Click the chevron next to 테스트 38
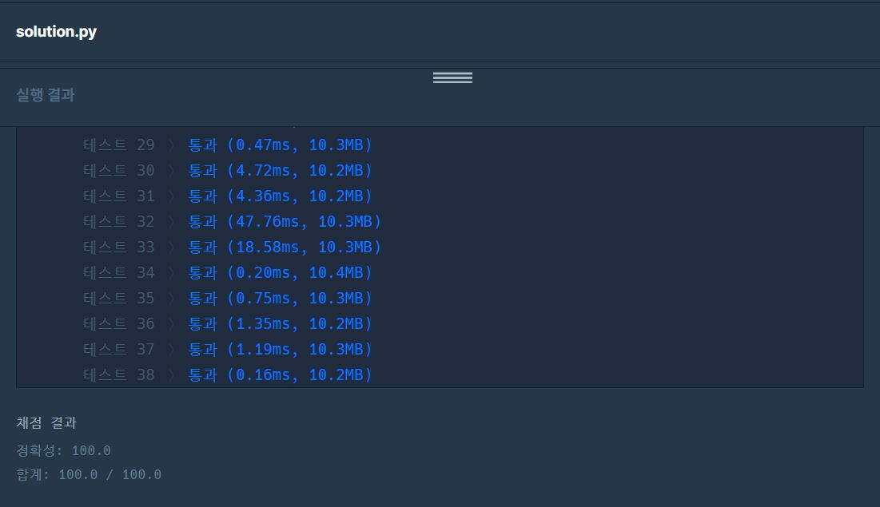 (x=172, y=374)
